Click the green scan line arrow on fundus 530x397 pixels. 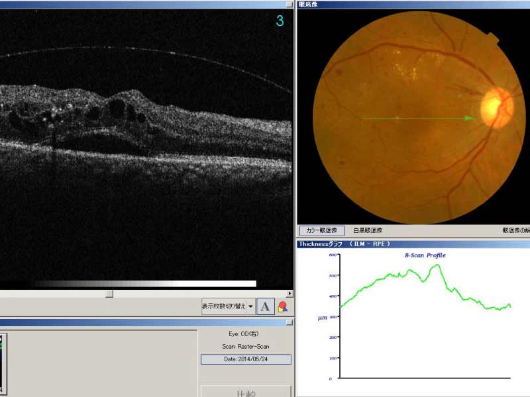[417, 118]
